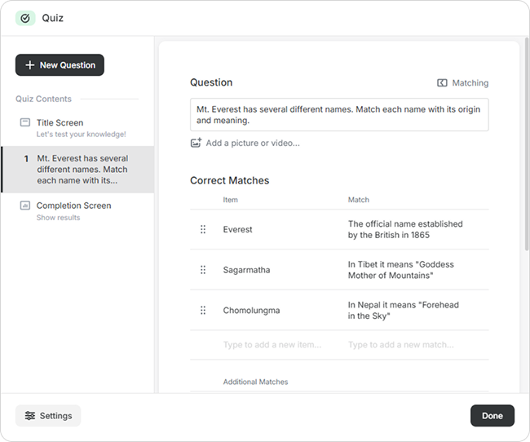This screenshot has height=442, width=530.
Task: Click the drag handle beside Sagarmatha
Action: point(203,270)
